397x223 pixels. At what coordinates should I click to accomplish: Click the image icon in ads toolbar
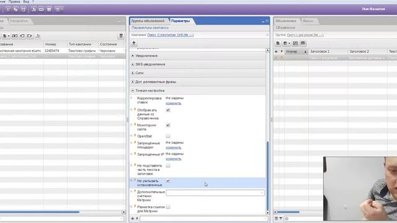pos(295,43)
